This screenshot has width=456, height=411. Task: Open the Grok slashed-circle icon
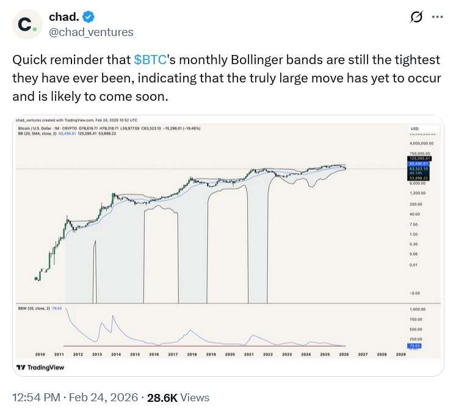point(416,18)
